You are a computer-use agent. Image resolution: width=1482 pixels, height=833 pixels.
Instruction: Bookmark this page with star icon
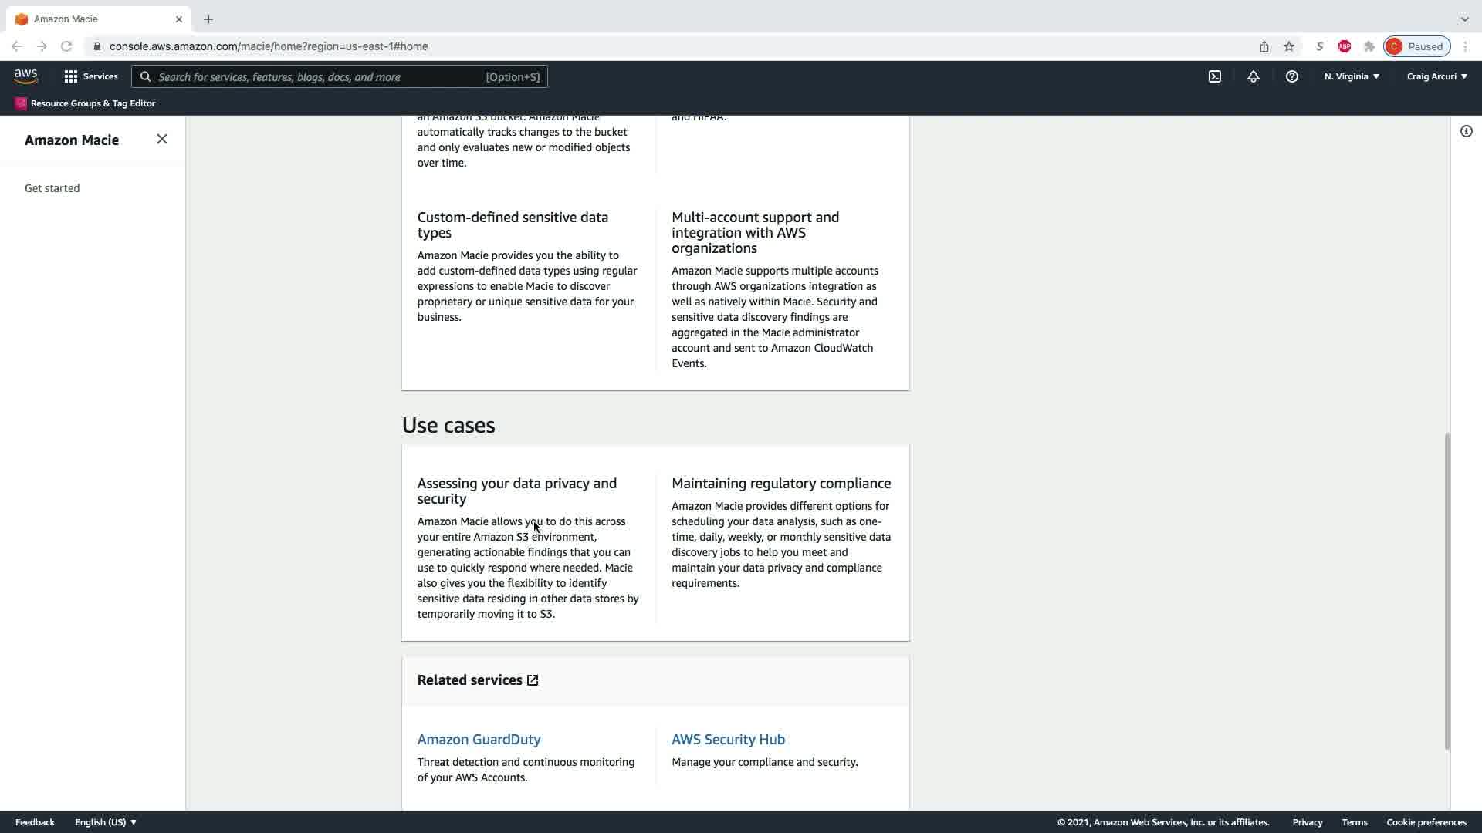[1288, 46]
